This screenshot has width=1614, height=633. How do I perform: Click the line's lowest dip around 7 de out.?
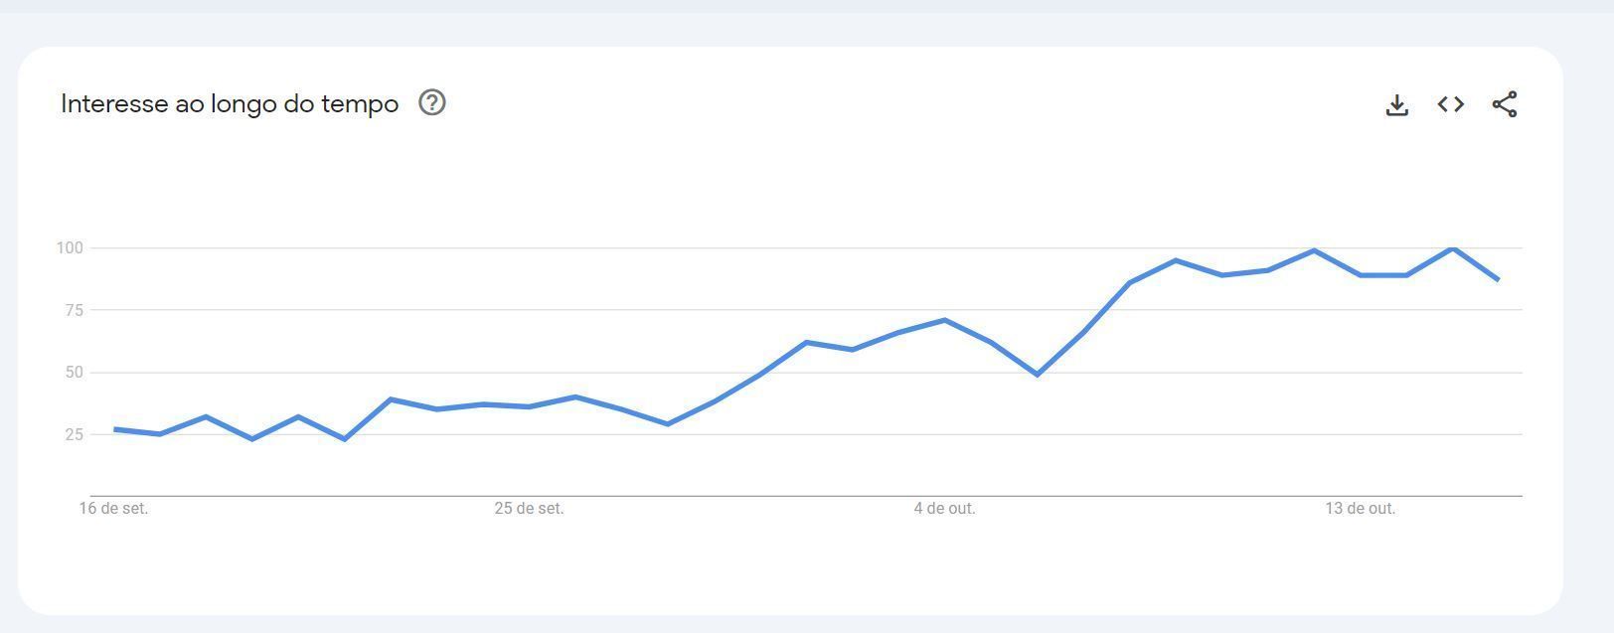[x=1038, y=375]
